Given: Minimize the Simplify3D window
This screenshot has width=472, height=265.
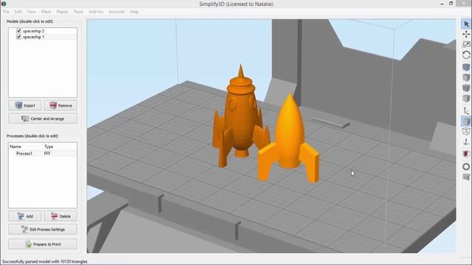Looking at the screenshot, I should (442, 4).
